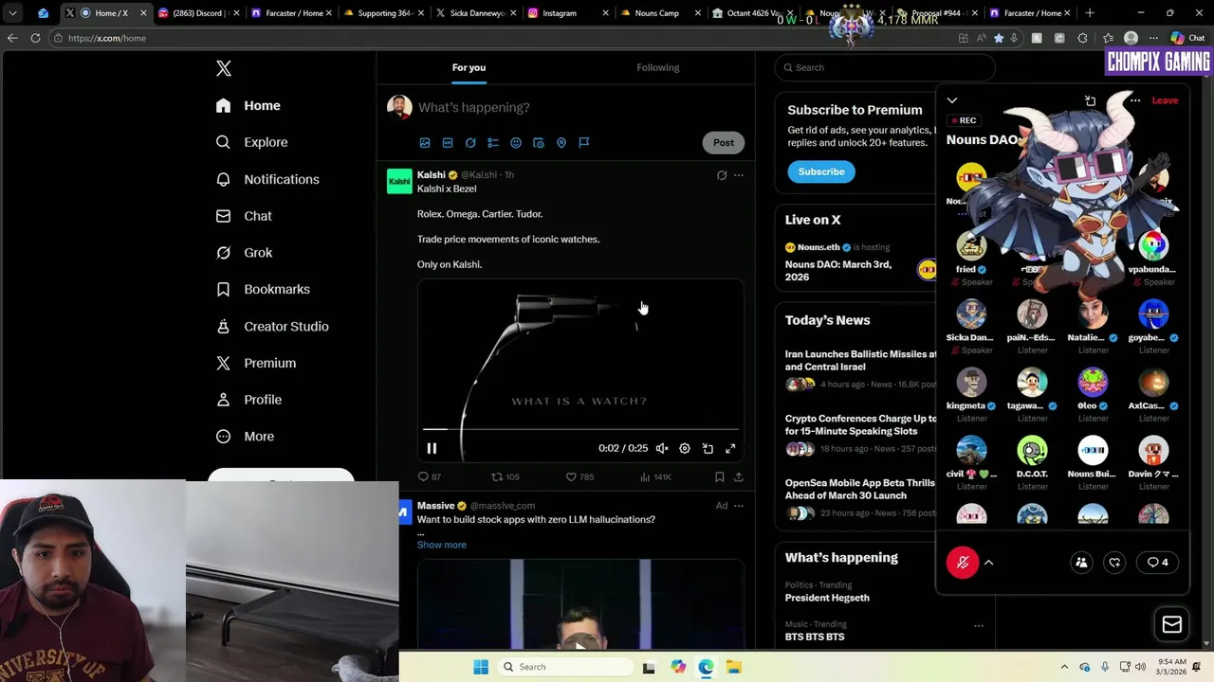Screen dimensions: 1214x682
Task: Collapse the Nouns DAO space panel
Action: coord(952,100)
